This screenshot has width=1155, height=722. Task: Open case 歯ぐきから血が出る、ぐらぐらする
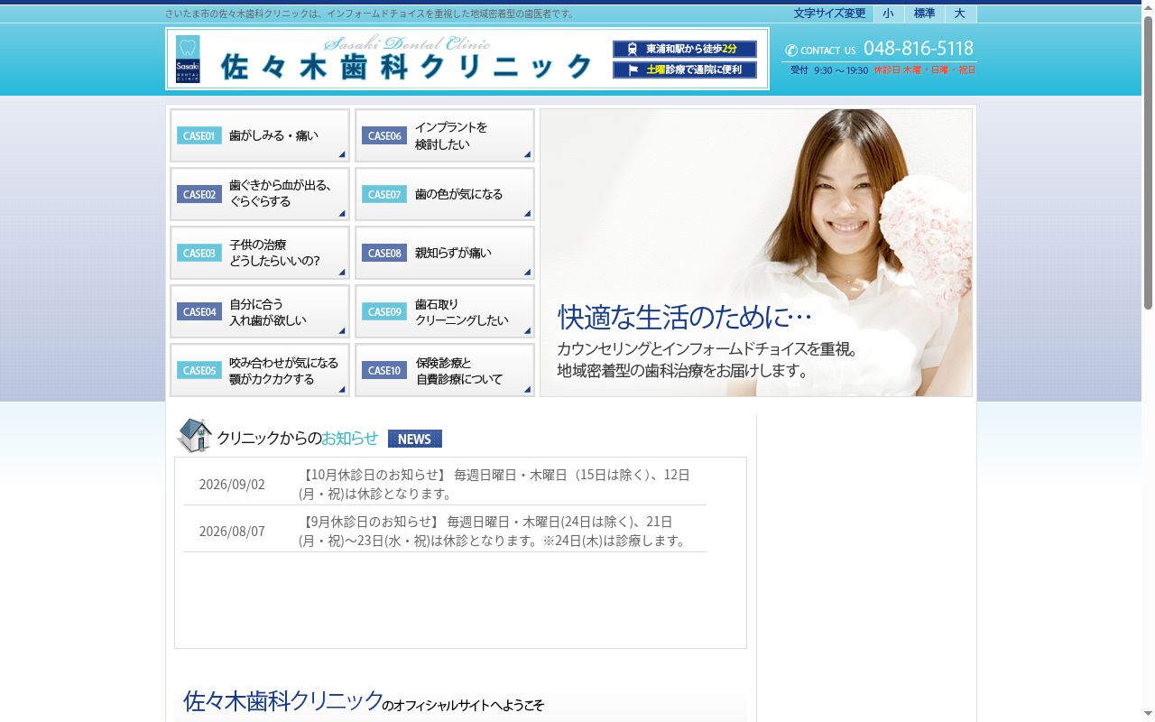pyautogui.click(x=260, y=194)
